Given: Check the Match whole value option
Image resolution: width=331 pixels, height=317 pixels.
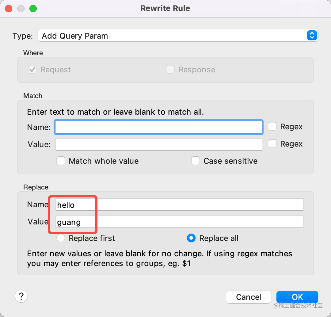Looking at the screenshot, I should 61,161.
